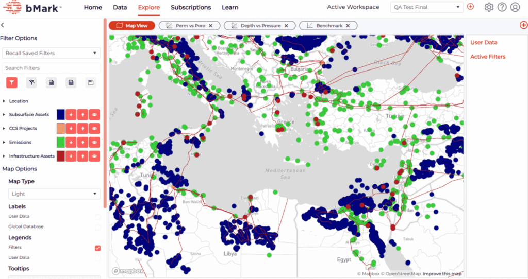The height and width of the screenshot is (279, 528).
Task: Move Subsurface Assets layer down
Action: [71, 115]
